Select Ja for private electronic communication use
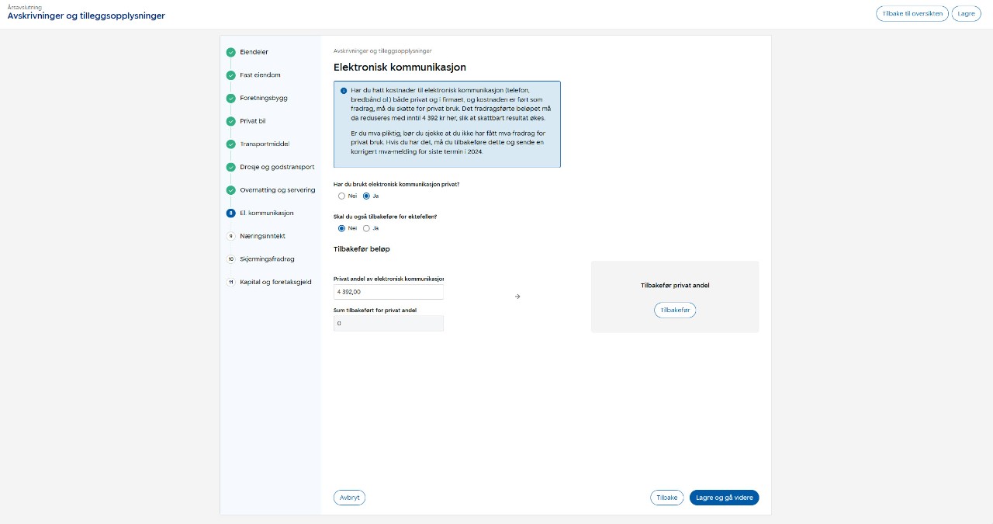This screenshot has width=993, height=524. point(366,196)
